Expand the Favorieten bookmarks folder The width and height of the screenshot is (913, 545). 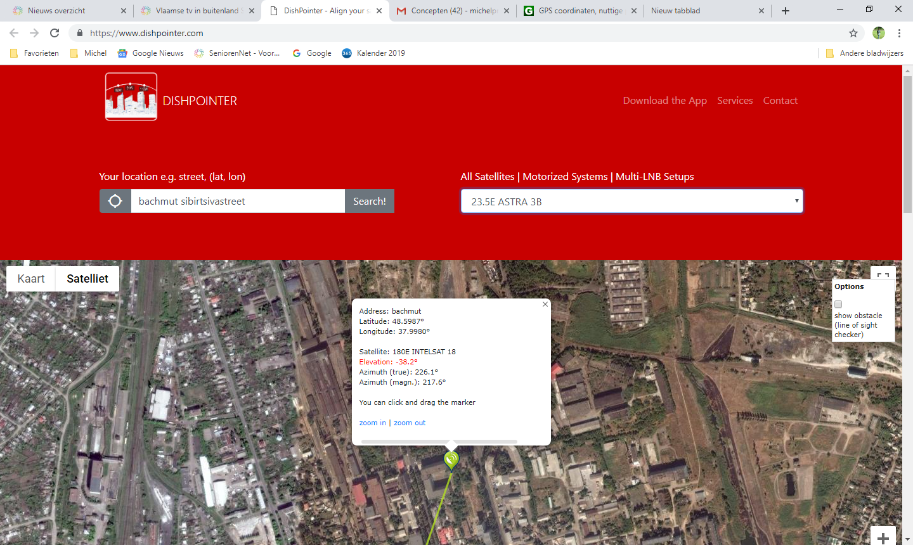[x=35, y=53]
